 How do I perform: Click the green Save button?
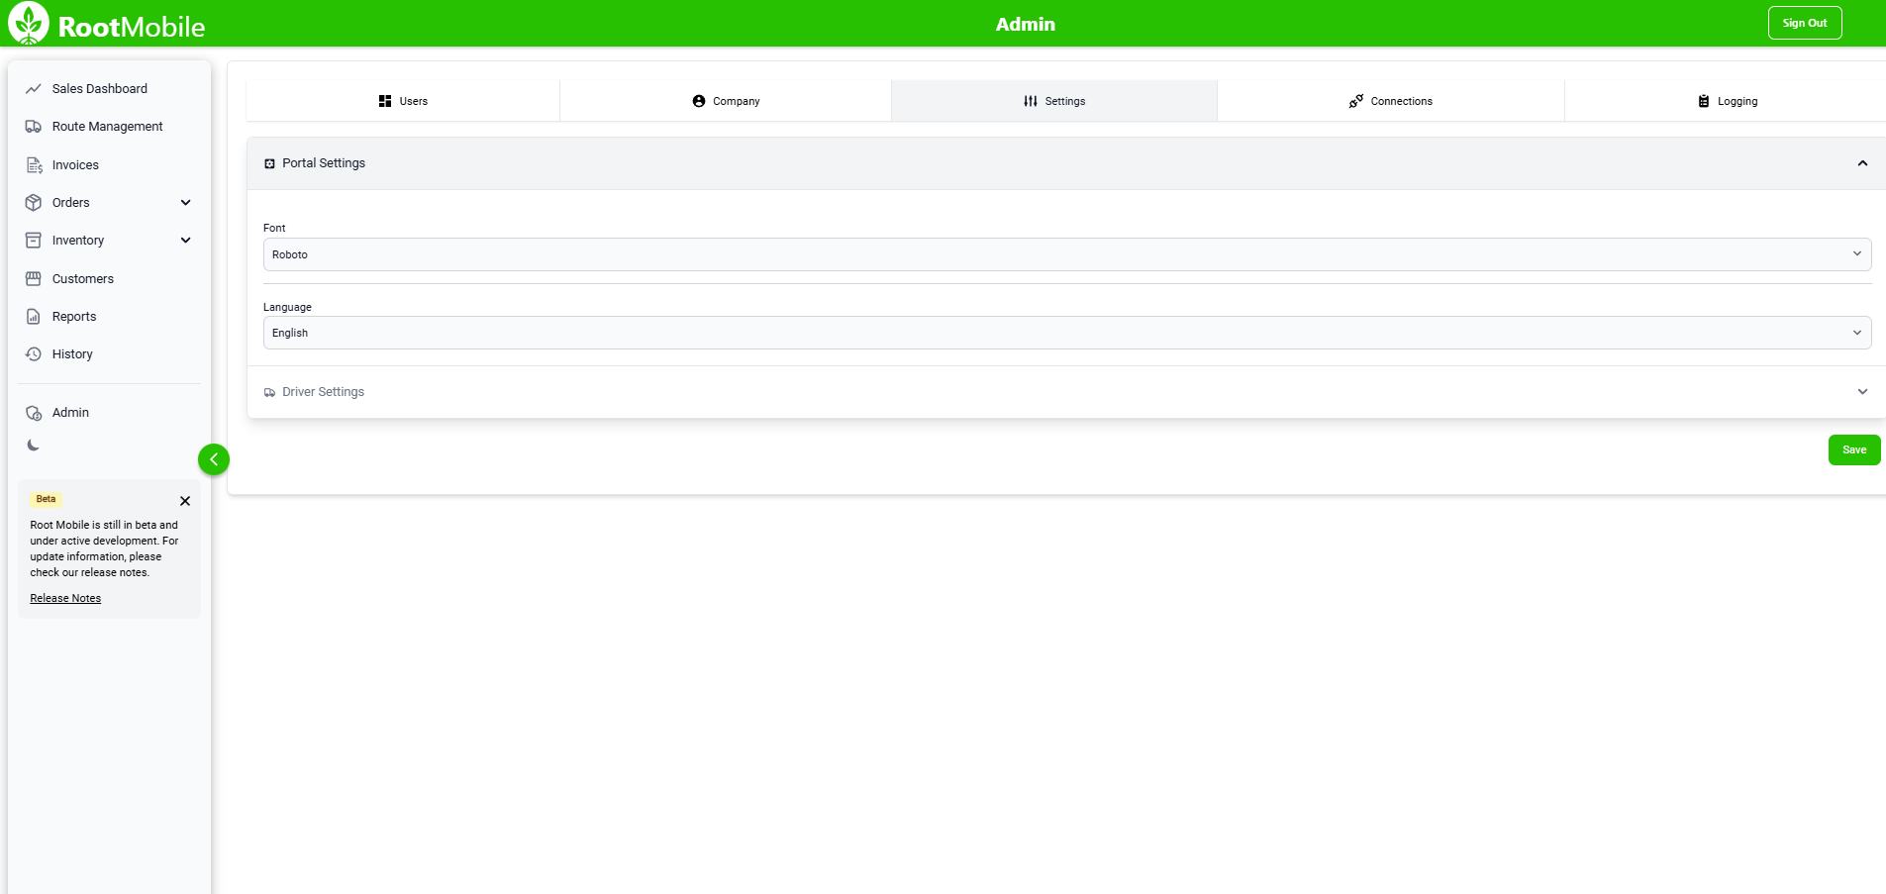coord(1854,449)
